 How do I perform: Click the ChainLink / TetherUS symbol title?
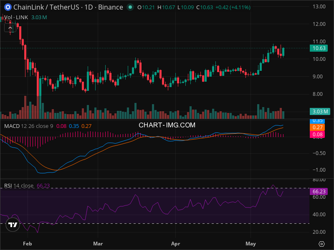[x=47, y=7]
